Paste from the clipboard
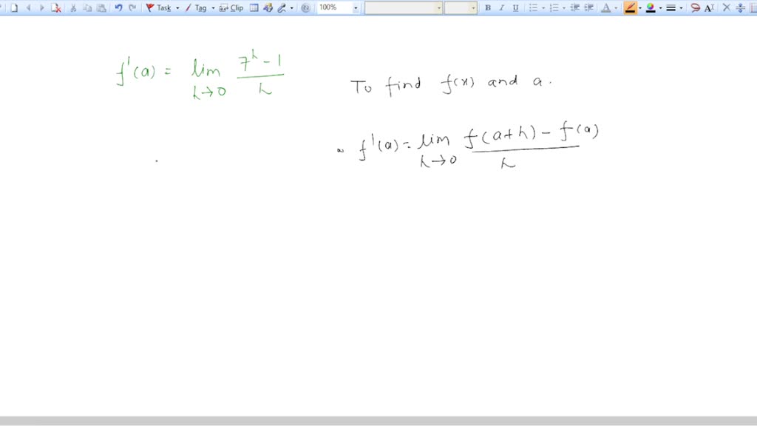This screenshot has width=757, height=426. click(100, 7)
